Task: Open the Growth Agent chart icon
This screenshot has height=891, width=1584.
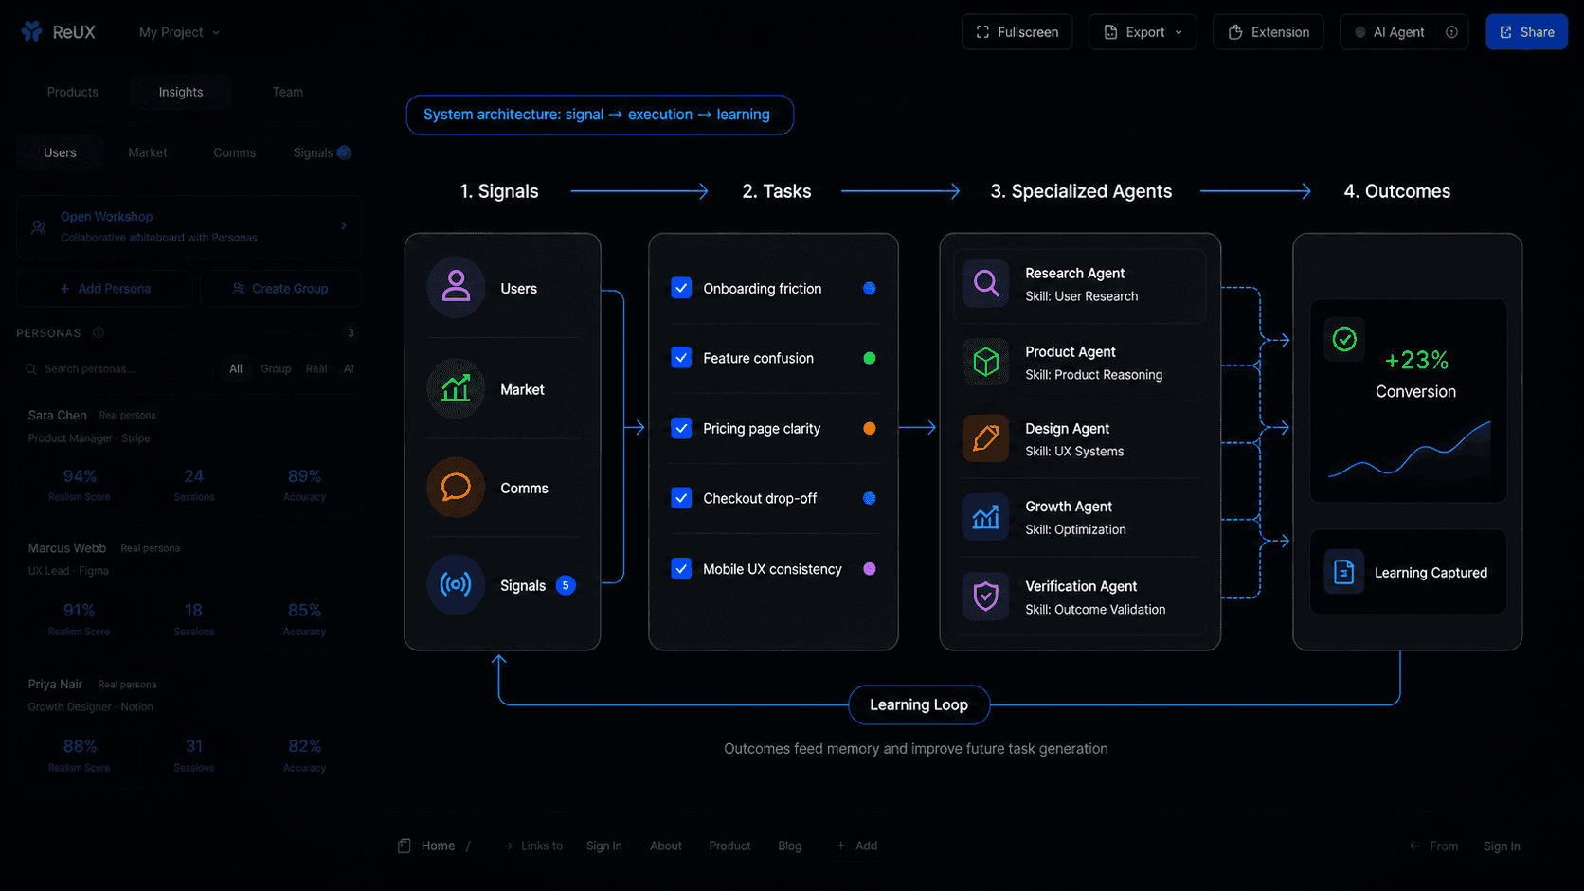Action: click(985, 517)
